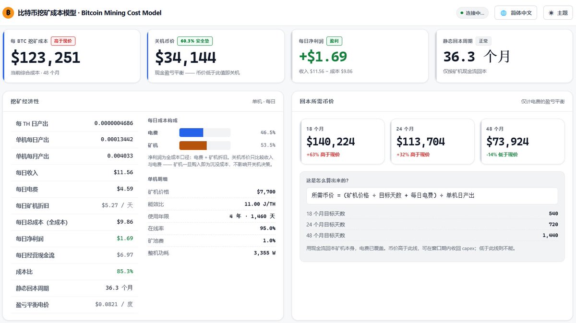Click the 每日收入 $11.56 row

click(74, 172)
